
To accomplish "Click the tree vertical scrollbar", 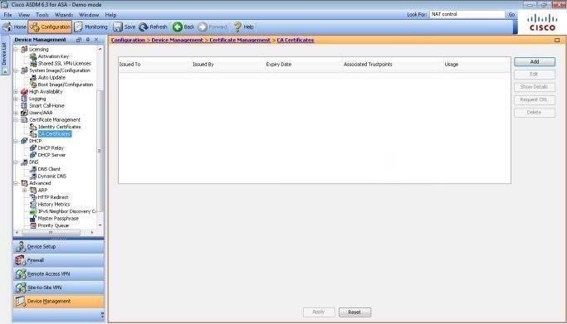I will point(100,152).
